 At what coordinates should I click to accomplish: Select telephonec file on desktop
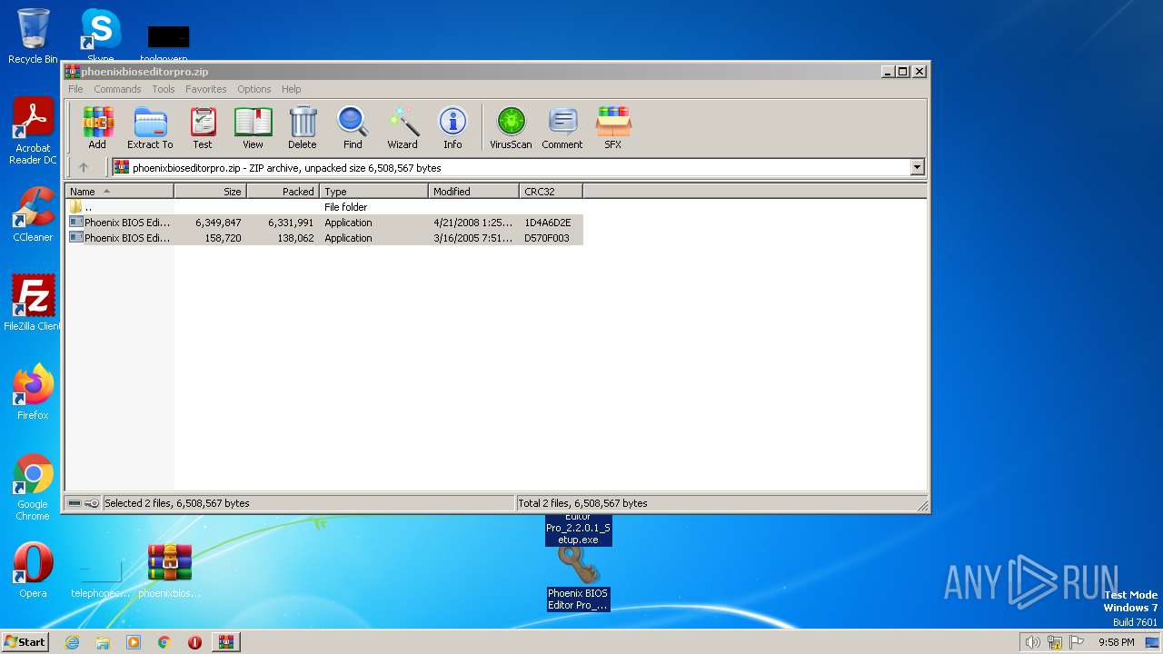click(x=100, y=577)
